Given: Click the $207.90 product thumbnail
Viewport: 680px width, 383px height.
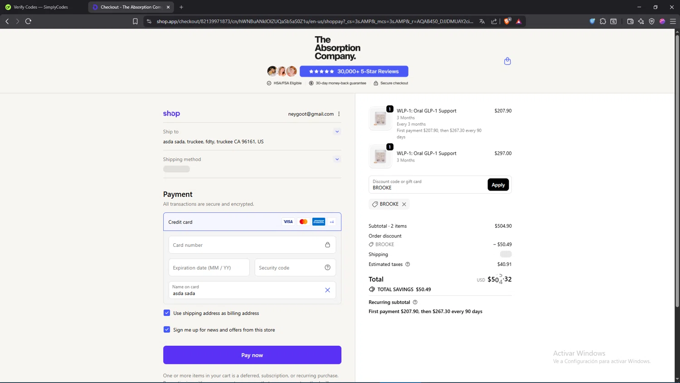Looking at the screenshot, I should 380,118.
